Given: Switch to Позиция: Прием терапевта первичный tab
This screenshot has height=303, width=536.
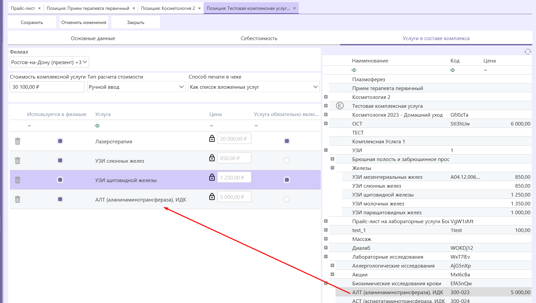Looking at the screenshot, I should (88, 8).
